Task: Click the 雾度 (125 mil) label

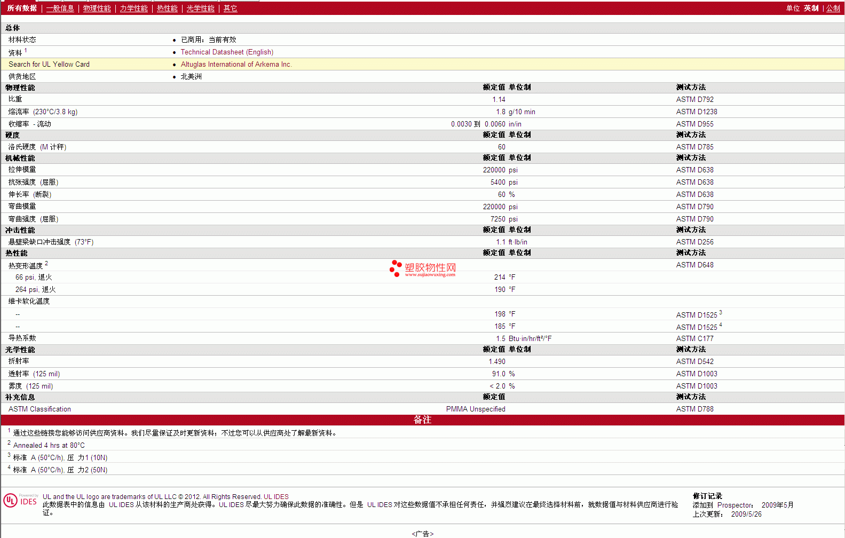Action: tap(30, 386)
